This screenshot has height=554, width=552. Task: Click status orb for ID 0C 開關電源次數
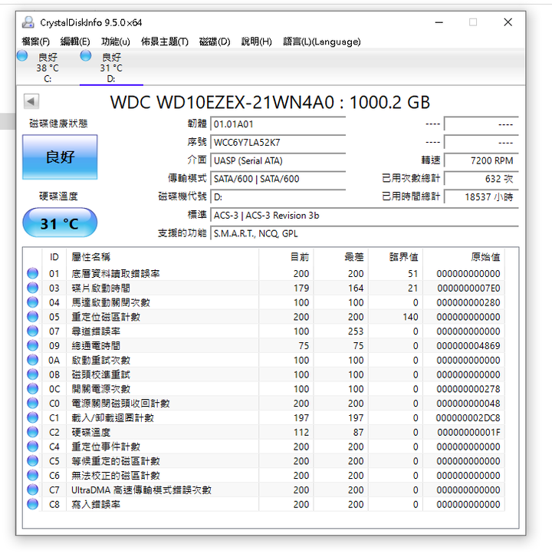pyautogui.click(x=32, y=389)
